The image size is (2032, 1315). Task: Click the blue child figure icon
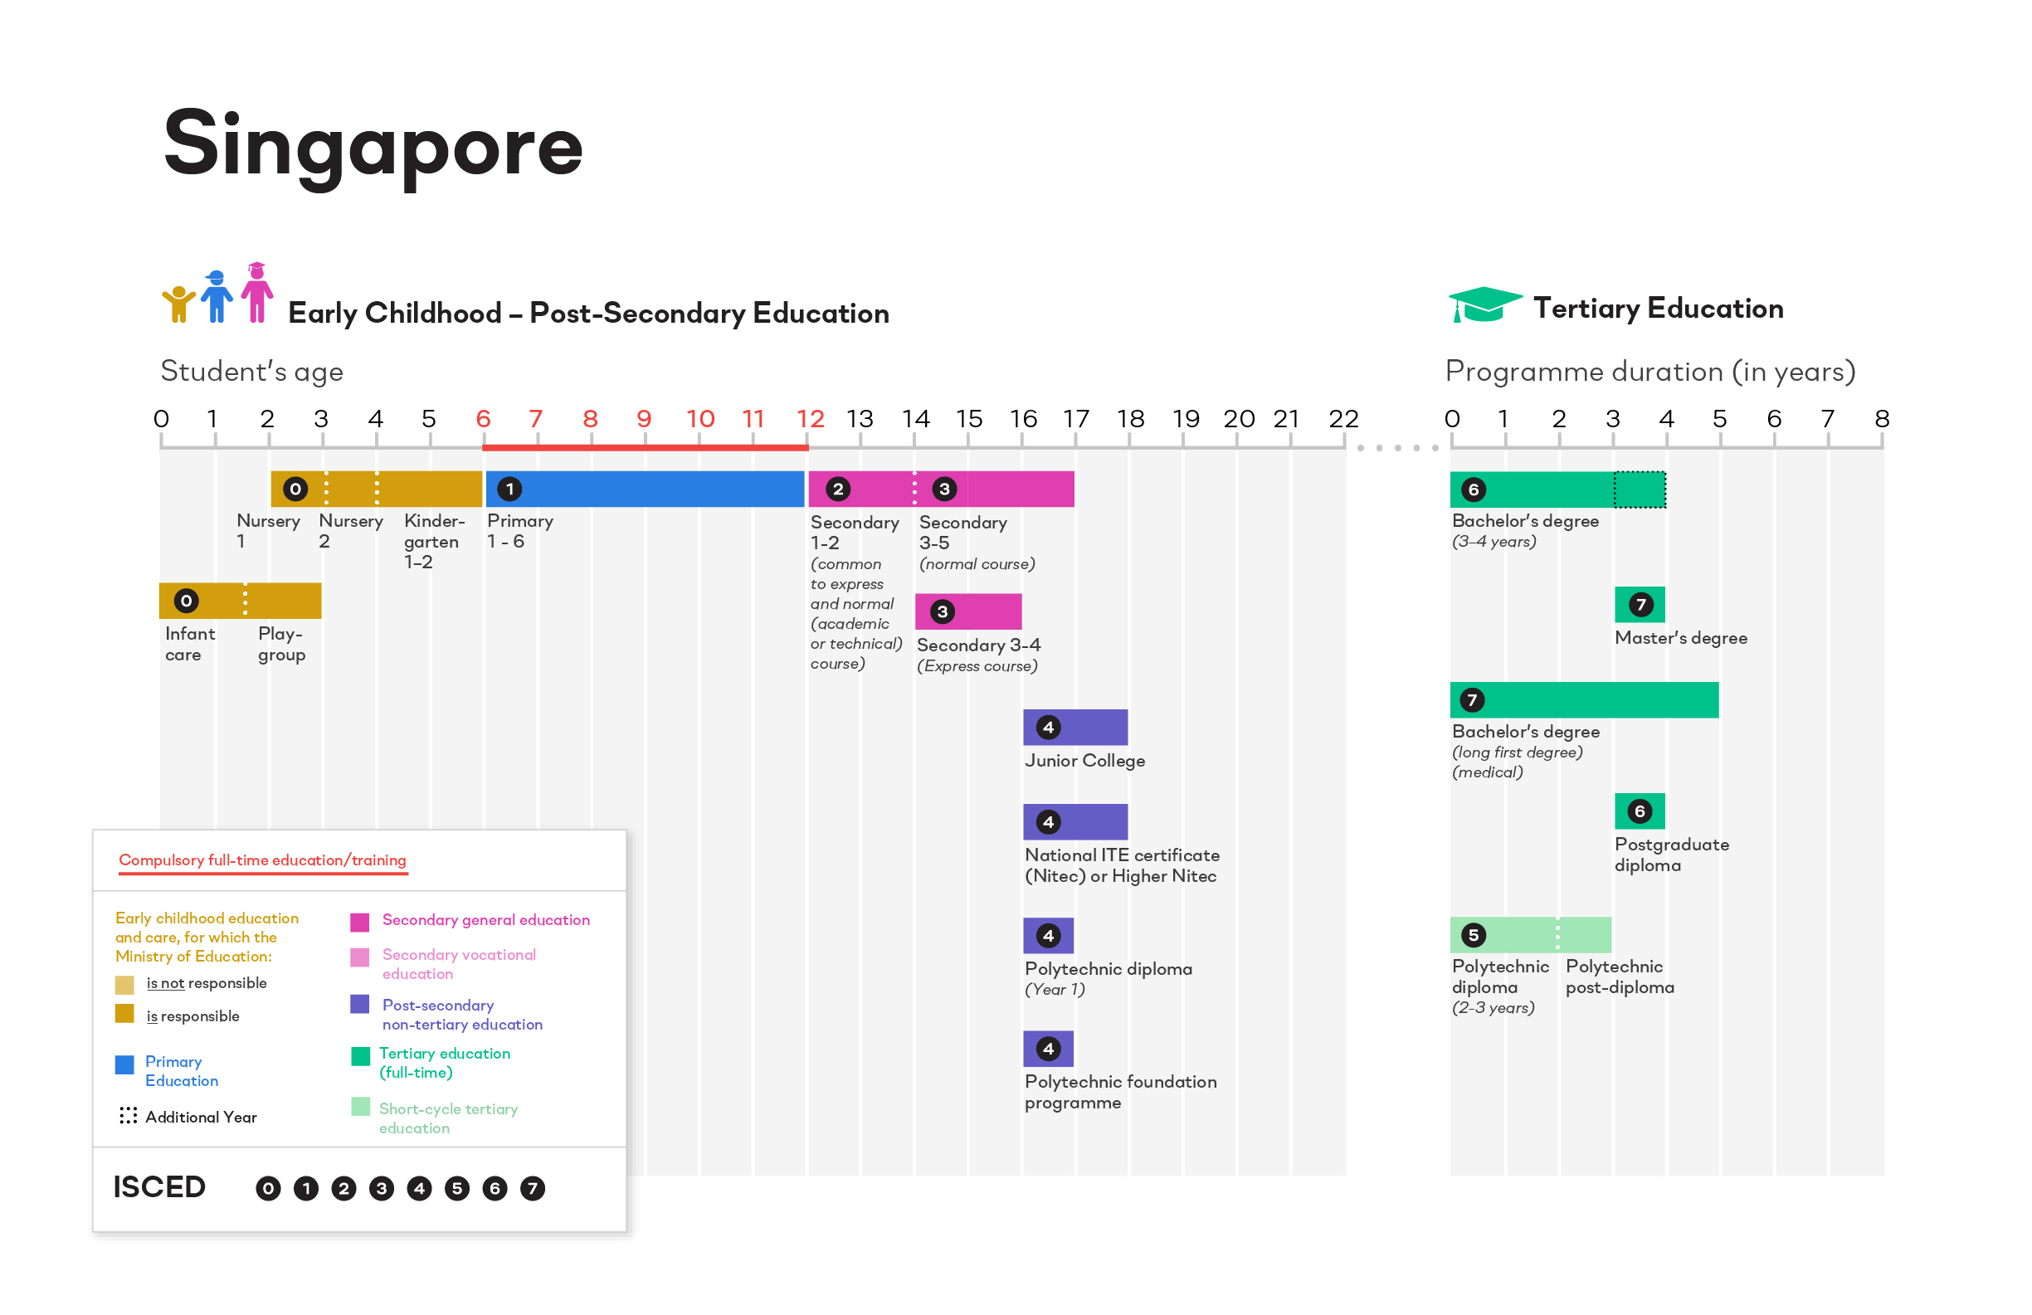tap(217, 296)
